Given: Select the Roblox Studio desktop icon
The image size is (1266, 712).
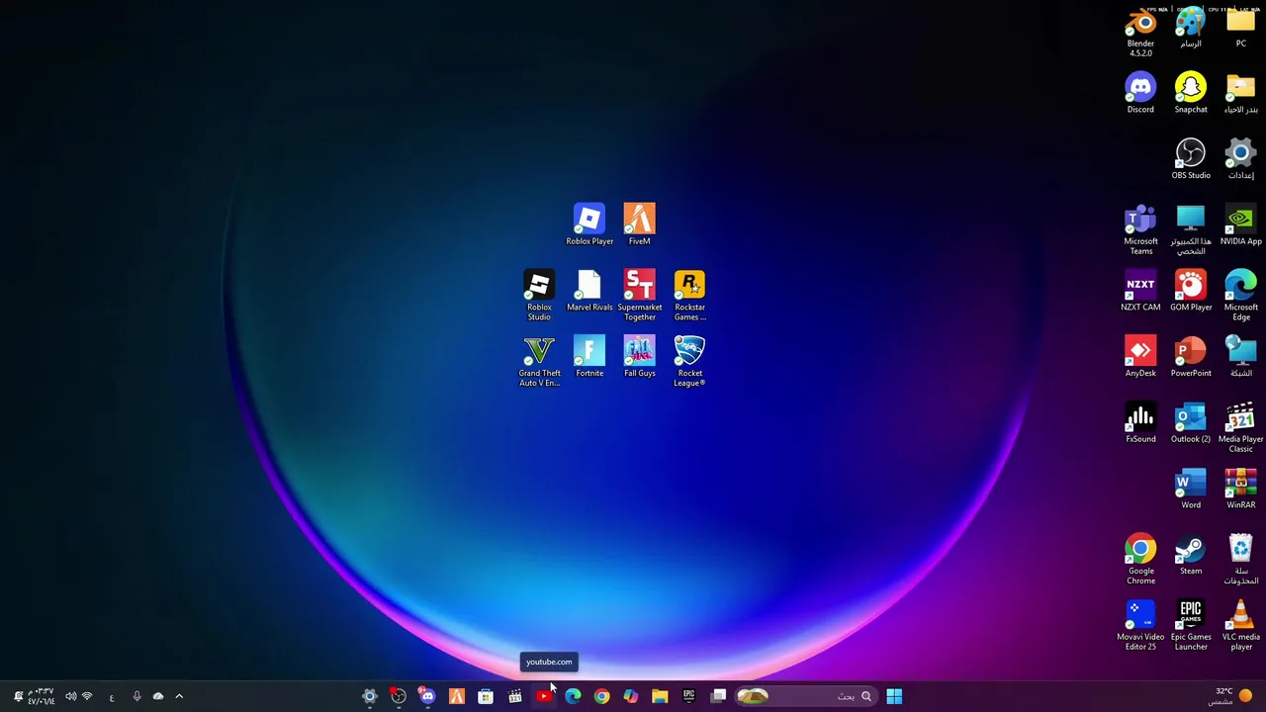Looking at the screenshot, I should click(539, 295).
